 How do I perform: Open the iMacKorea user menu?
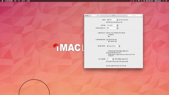(x=158, y=1)
